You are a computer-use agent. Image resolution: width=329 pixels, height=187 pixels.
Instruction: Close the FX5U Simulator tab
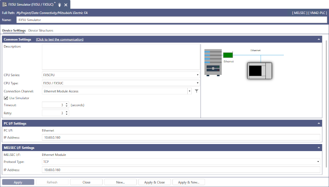[x=66, y=5]
